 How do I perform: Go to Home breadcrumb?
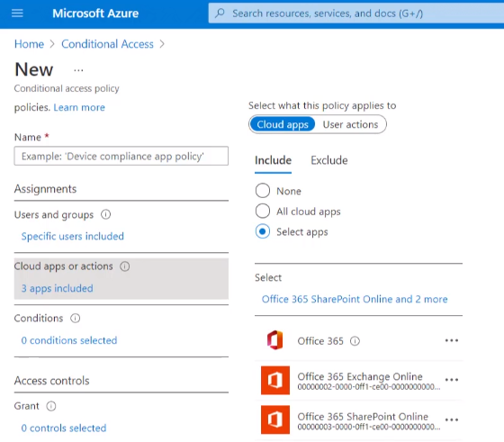click(x=29, y=44)
